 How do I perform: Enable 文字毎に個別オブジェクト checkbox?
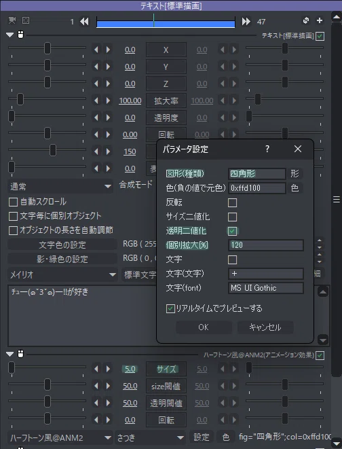(x=13, y=216)
